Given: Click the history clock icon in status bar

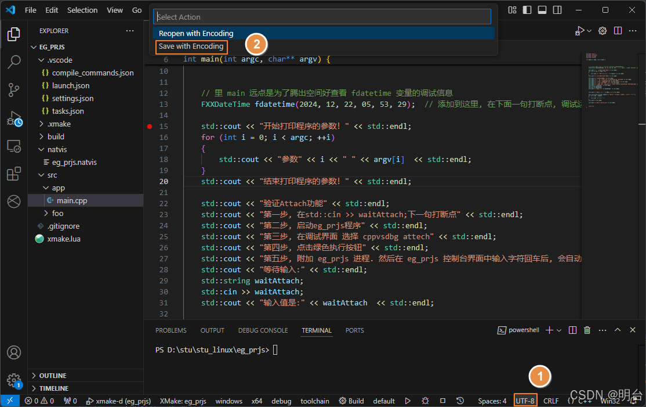Looking at the screenshot, I should pos(460,401).
